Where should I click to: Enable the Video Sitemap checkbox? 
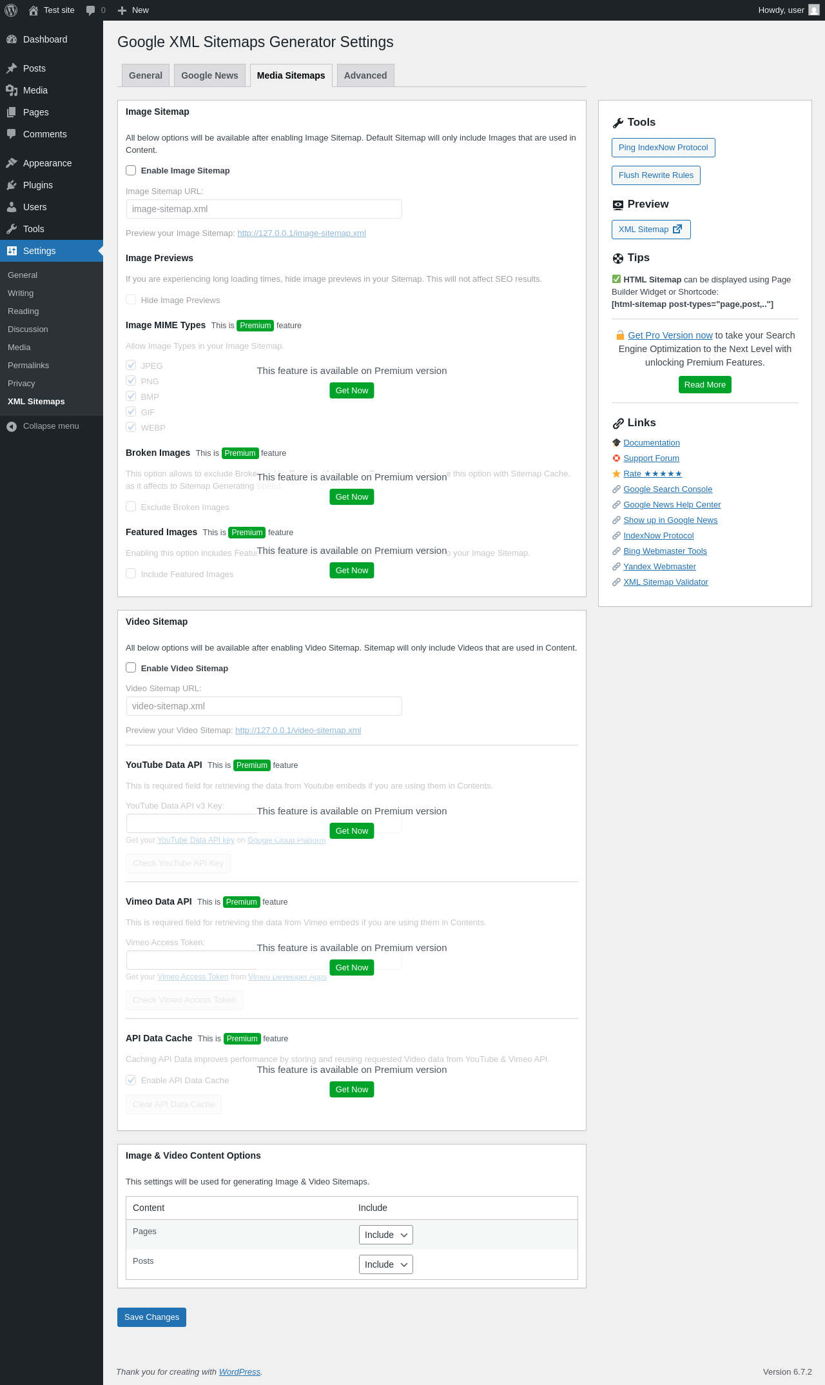point(131,668)
